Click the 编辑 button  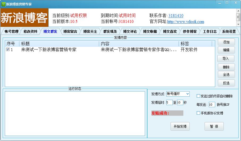(226, 50)
